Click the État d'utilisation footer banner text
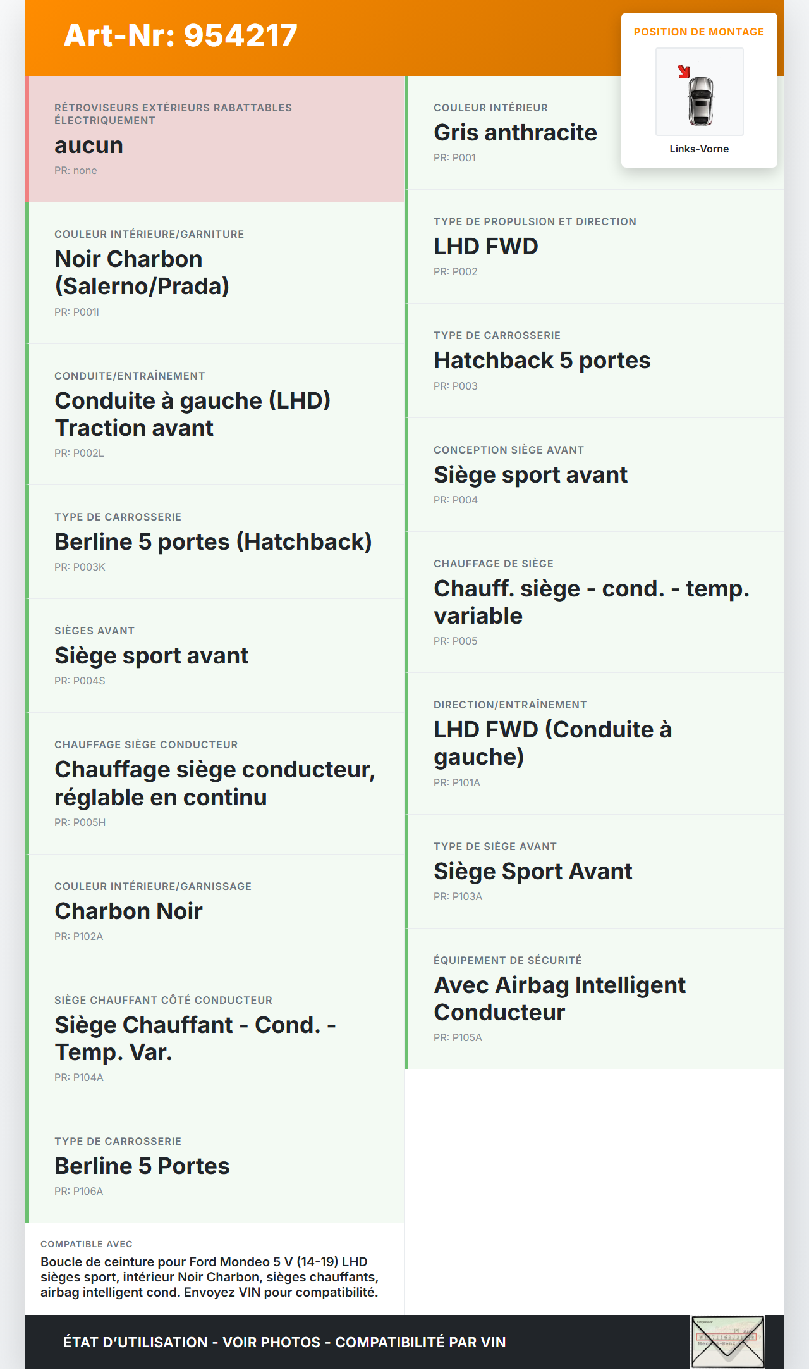Image resolution: width=809 pixels, height=1370 pixels. [284, 1342]
